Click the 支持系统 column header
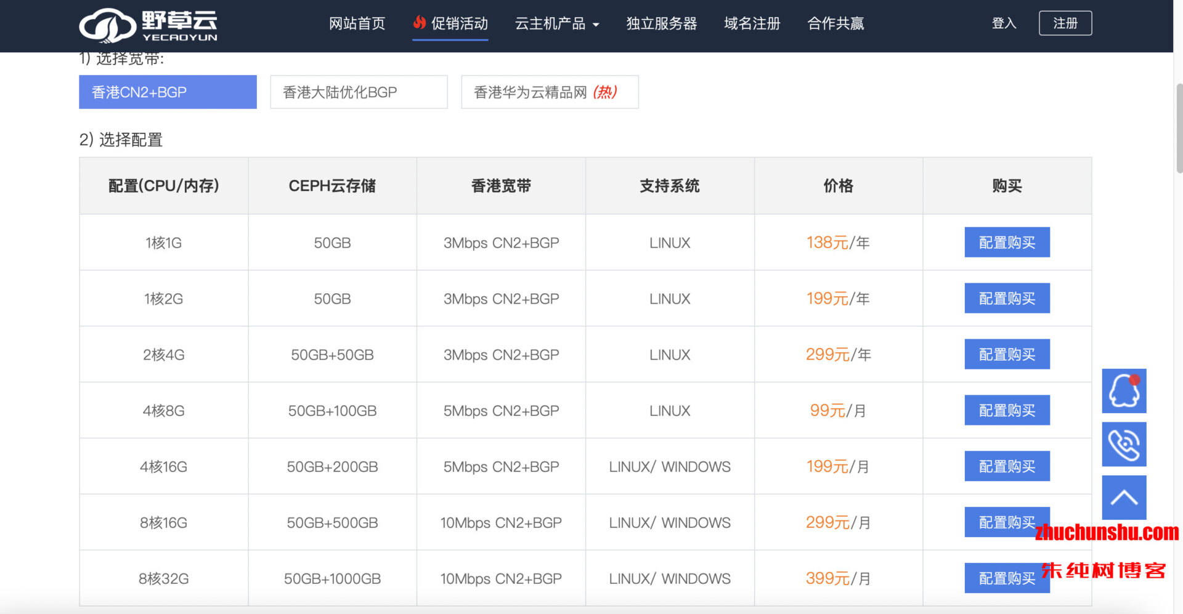Screen dimensions: 1183x614 [670, 186]
